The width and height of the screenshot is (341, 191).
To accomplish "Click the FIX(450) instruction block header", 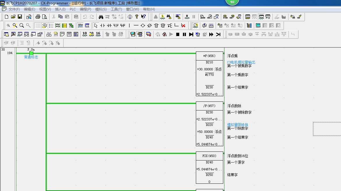I will (209, 156).
